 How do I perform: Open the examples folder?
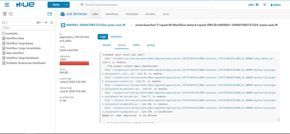pos(12,33)
